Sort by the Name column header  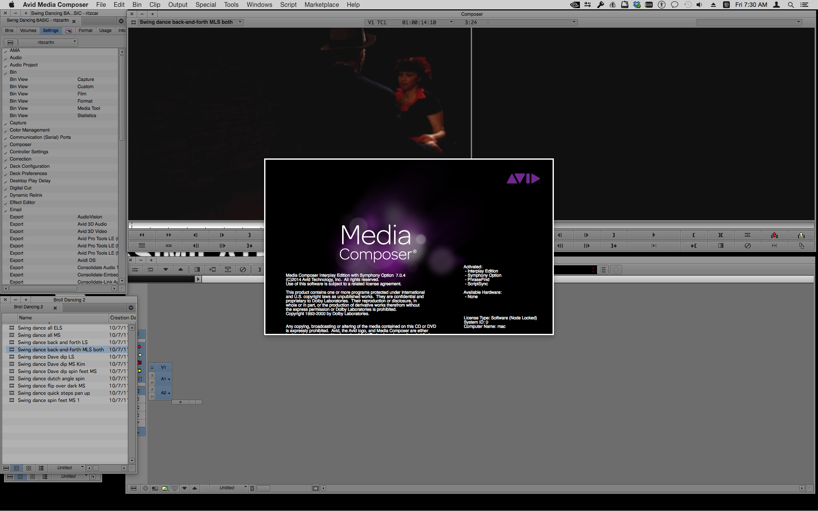63,318
